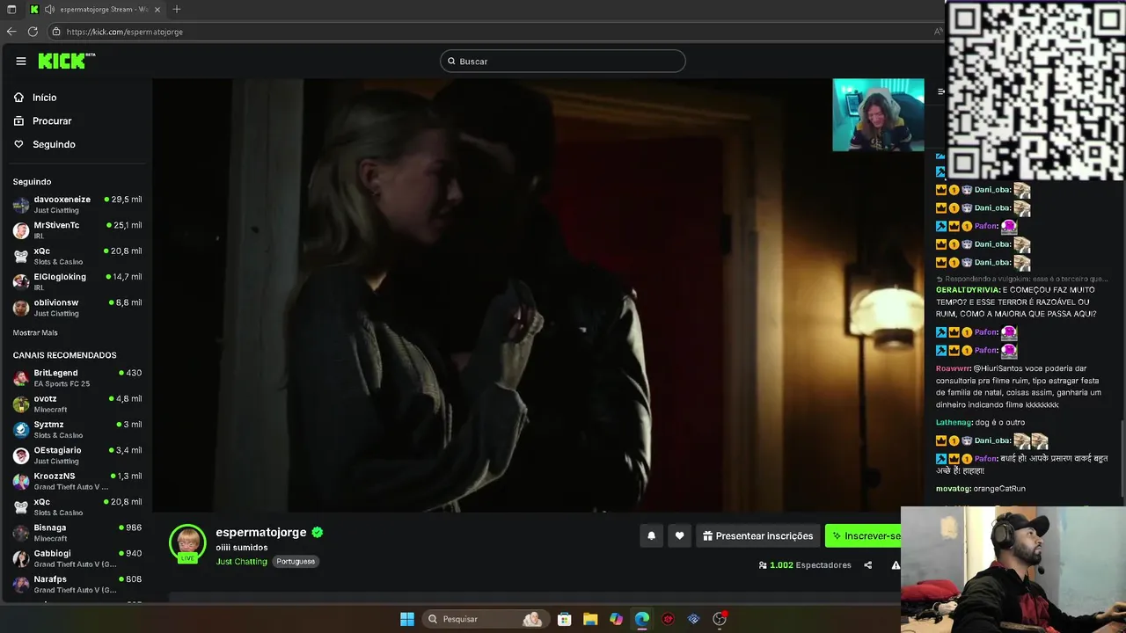The width and height of the screenshot is (1126, 633).
Task: Open a new browser tab with plus
Action: (x=176, y=9)
